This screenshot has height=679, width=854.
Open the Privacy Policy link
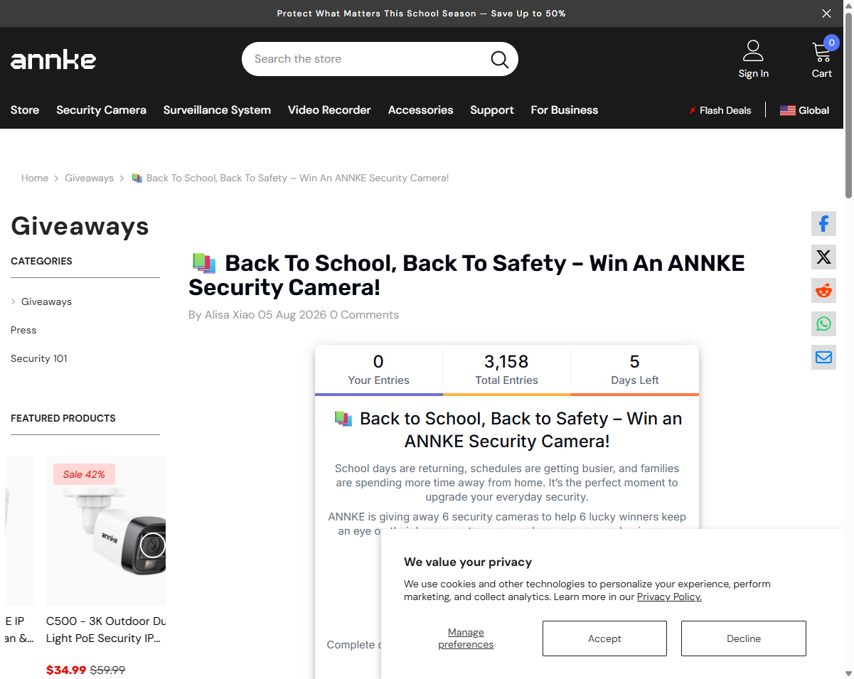(669, 597)
